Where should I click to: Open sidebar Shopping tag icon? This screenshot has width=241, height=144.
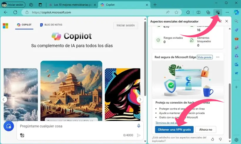[x=236, y=30]
